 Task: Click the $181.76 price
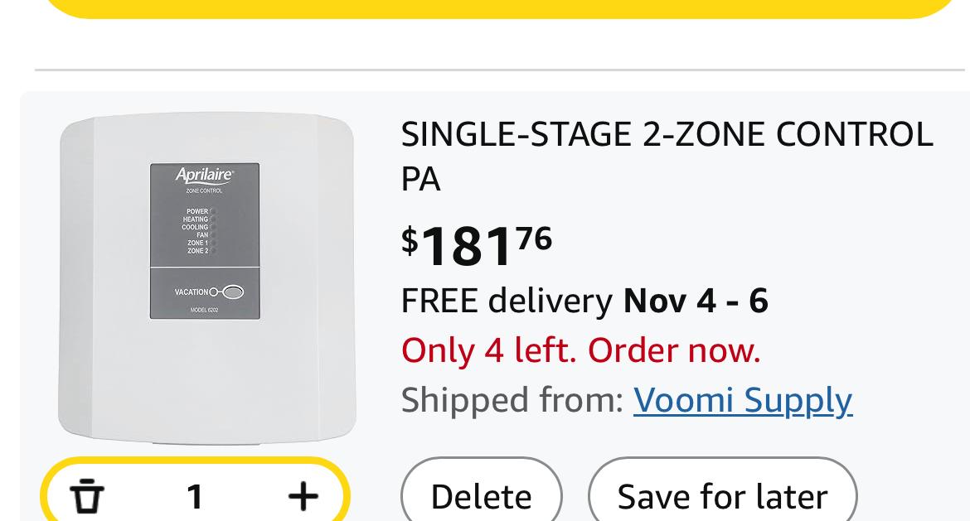477,245
